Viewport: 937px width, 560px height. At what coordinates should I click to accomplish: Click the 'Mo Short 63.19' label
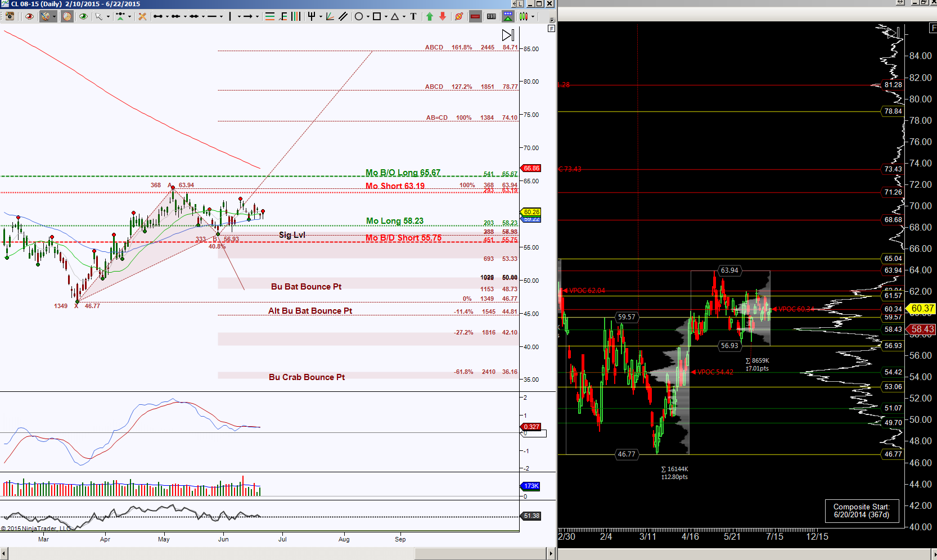tap(395, 186)
